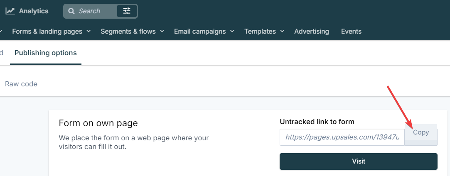Select the Publishing options tab
The height and width of the screenshot is (176, 450).
tap(46, 53)
